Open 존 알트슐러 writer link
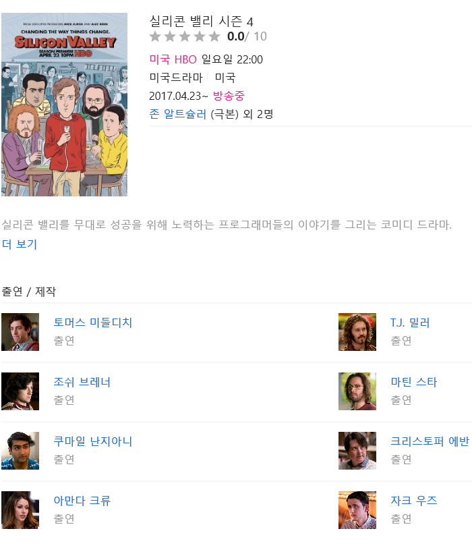The width and height of the screenshot is (472, 556). tap(177, 114)
